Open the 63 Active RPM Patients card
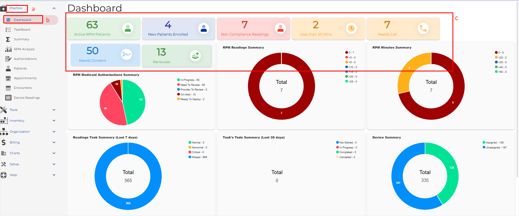Image resolution: width=519 pixels, height=216 pixels. pyautogui.click(x=104, y=29)
